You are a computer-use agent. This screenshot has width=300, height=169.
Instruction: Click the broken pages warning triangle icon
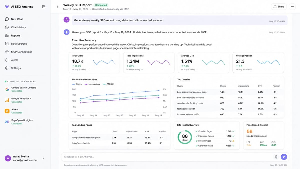(233, 141)
